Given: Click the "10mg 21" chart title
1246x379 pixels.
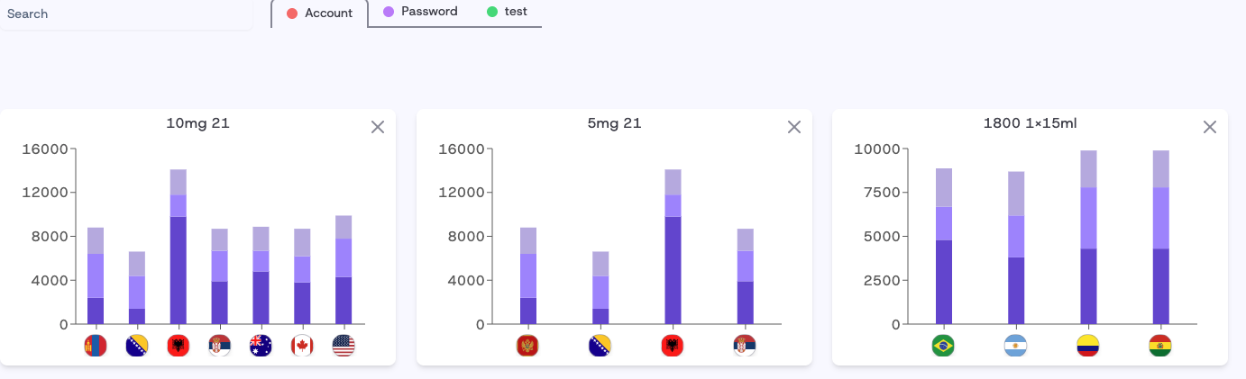Looking at the screenshot, I should pos(198,123).
